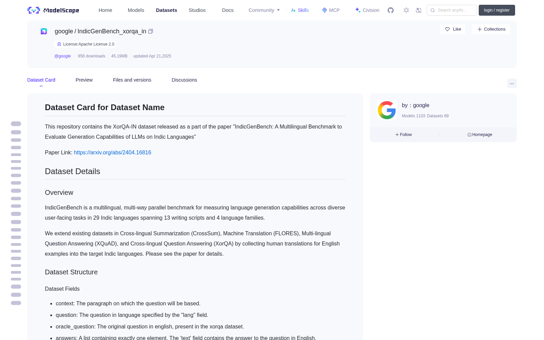The image size is (544, 340).
Task: Click the Overview heading
Action: click(x=59, y=192)
